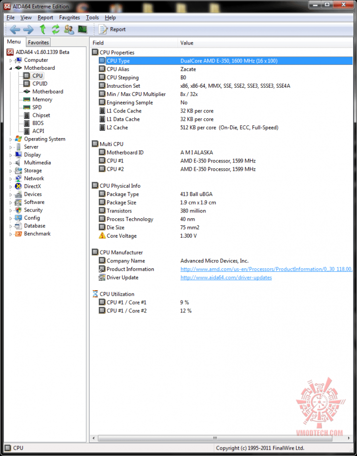Click the scrollbar right arrow

pyautogui.click(x=349, y=438)
